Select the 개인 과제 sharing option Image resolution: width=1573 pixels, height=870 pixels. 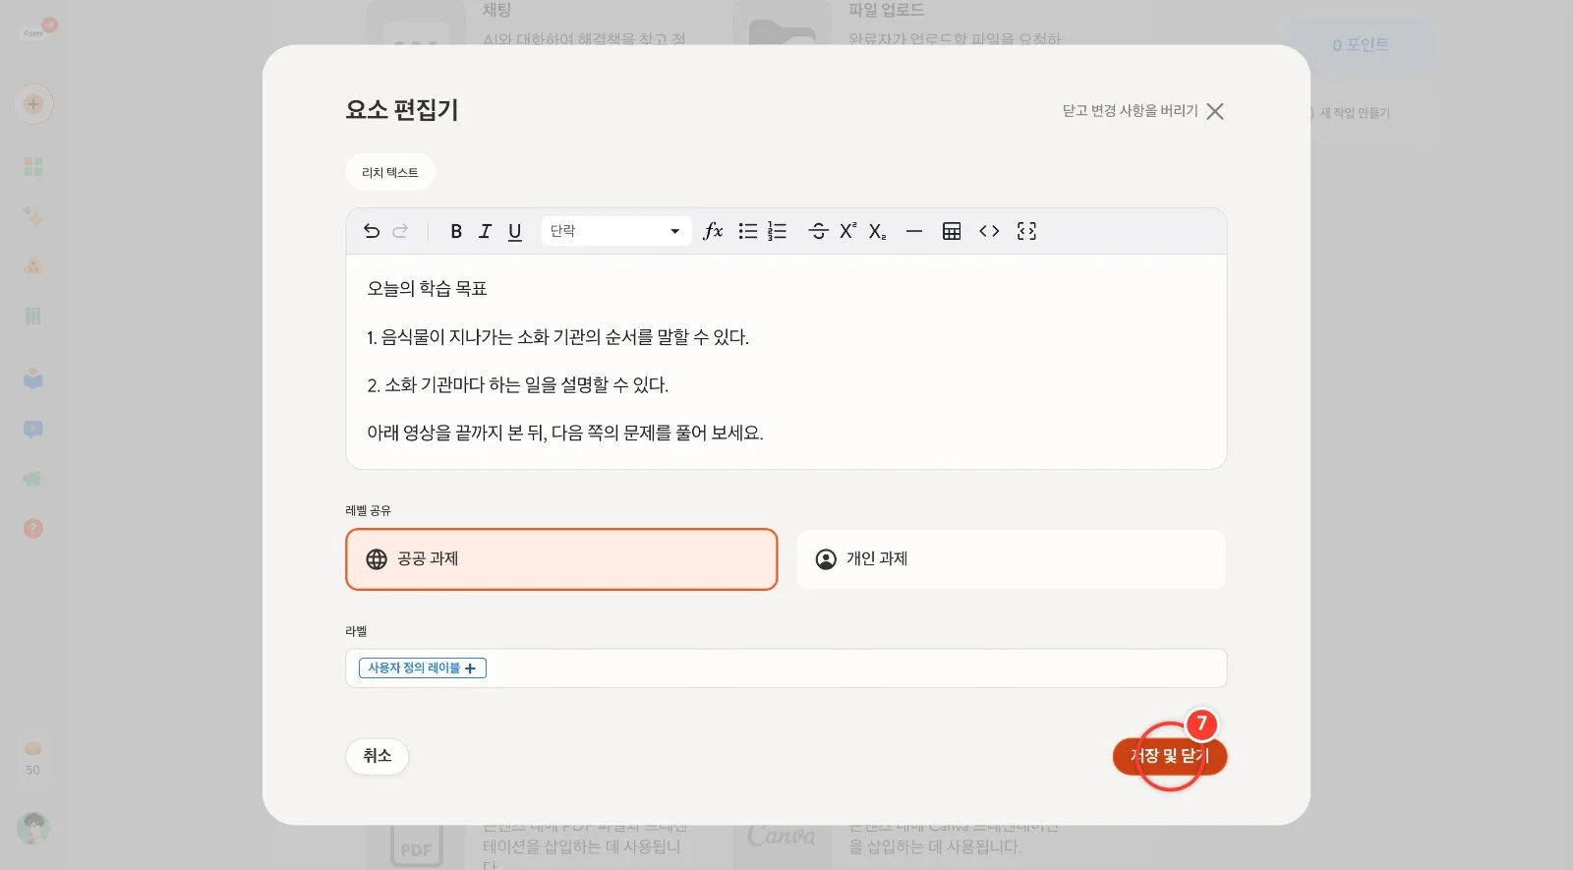coord(1011,559)
